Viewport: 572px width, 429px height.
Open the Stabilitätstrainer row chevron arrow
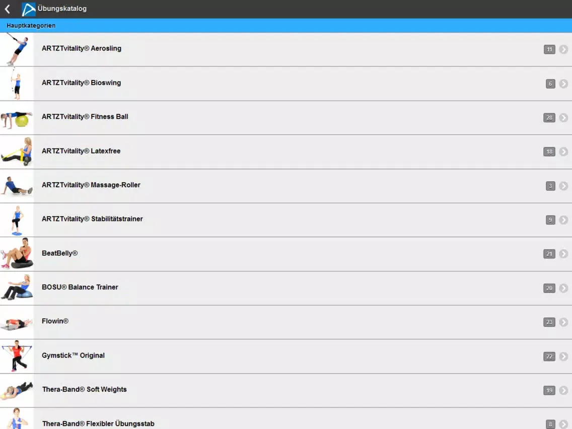point(563,220)
